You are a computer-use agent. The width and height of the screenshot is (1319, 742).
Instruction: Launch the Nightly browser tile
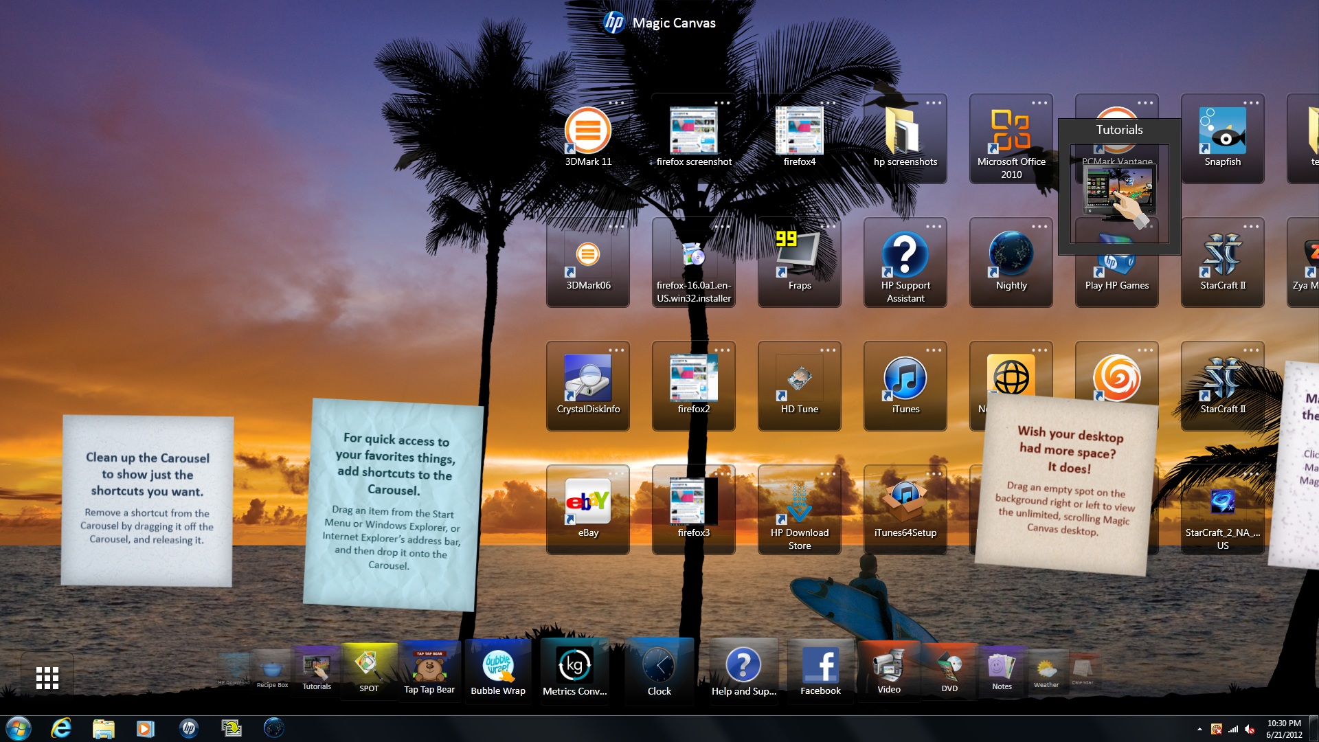1011,262
